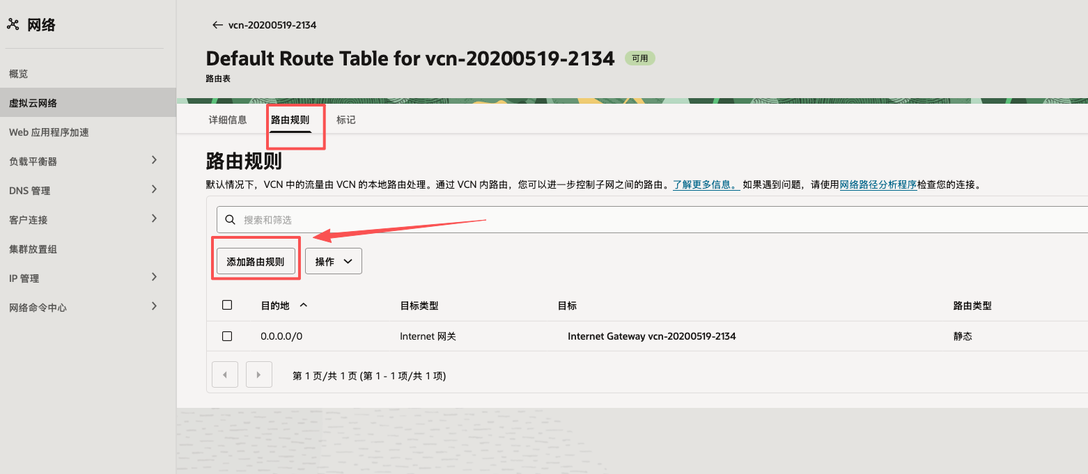
Task: Click the search magnifier icon
Action: (x=231, y=220)
